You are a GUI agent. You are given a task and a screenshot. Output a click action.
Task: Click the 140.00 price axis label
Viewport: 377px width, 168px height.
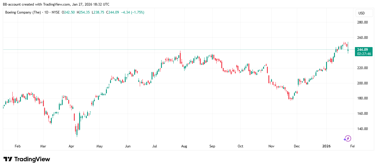tap(362, 129)
